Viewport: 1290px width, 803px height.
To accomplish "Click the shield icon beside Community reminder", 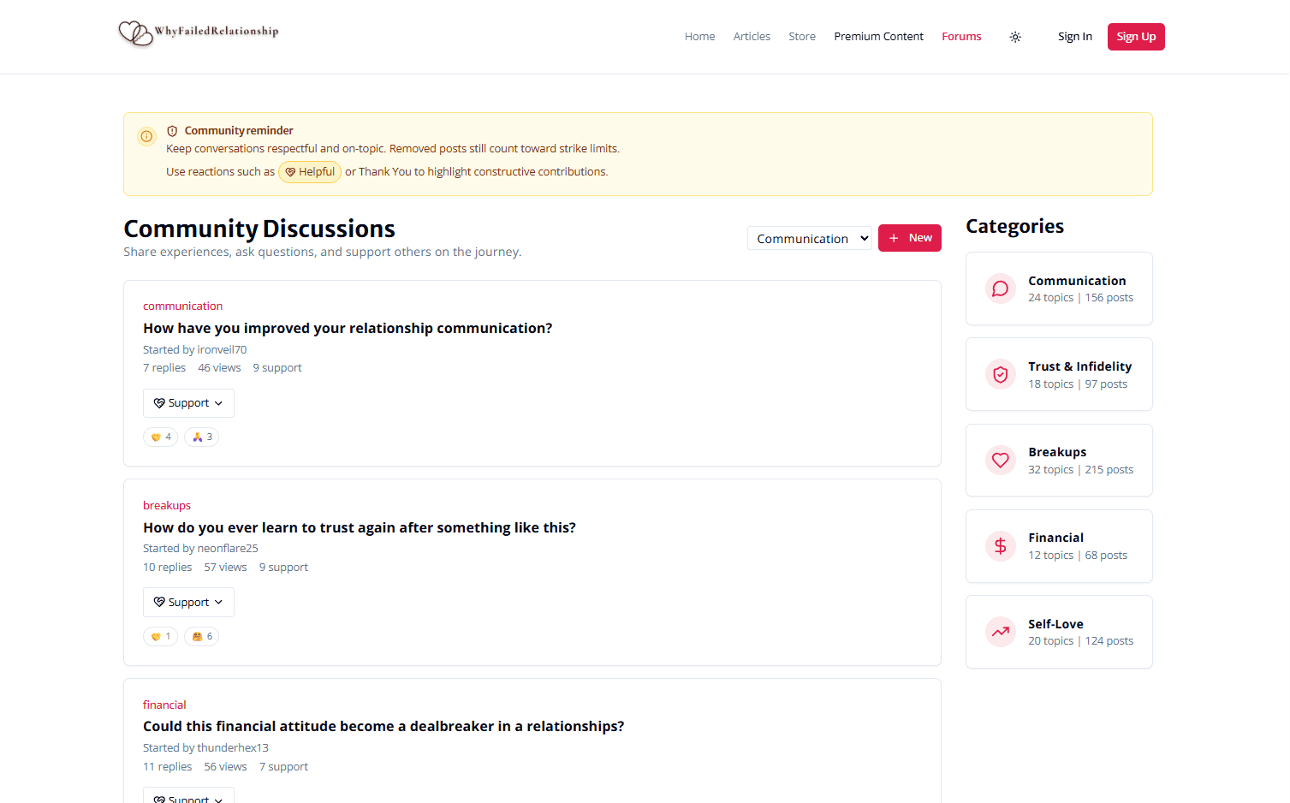I will (x=172, y=131).
